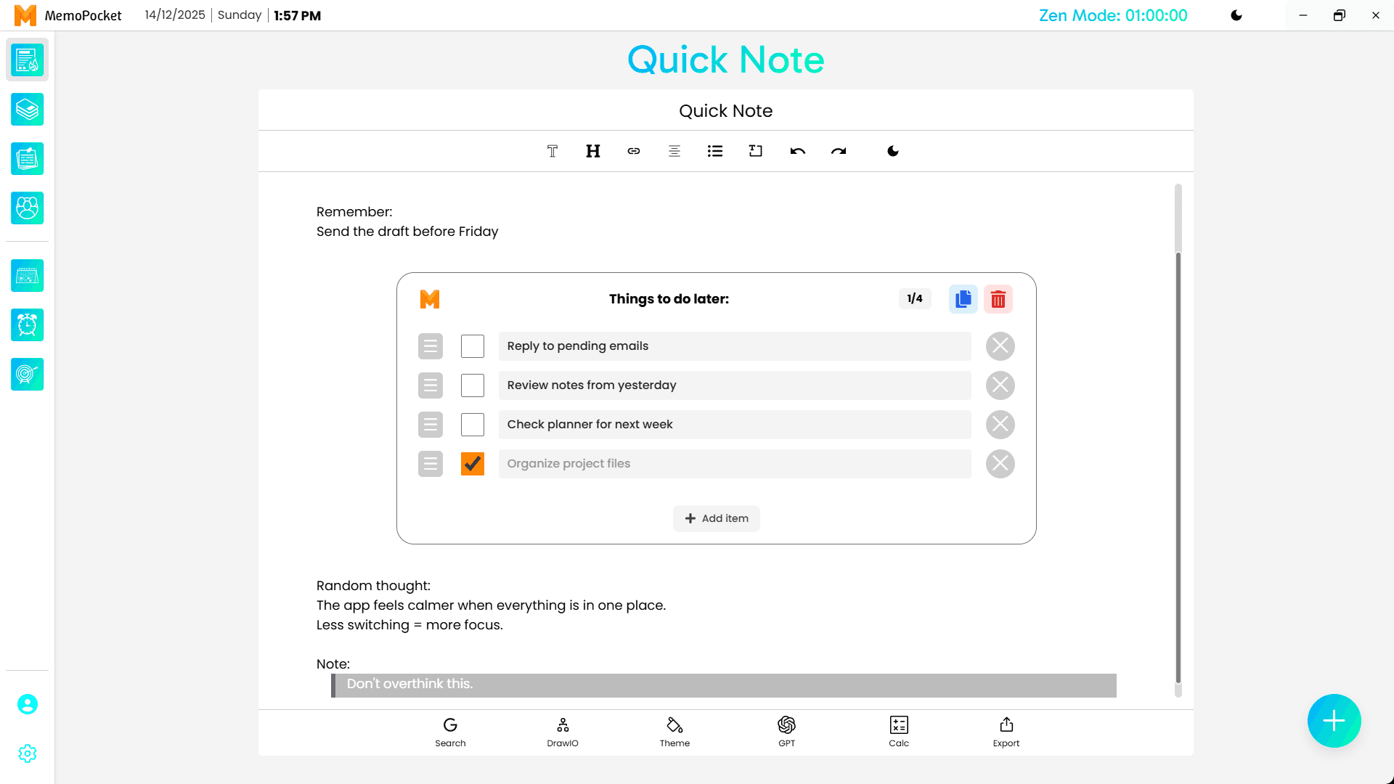Open the user profile icon
Image resolution: width=1394 pixels, height=784 pixels.
click(28, 704)
